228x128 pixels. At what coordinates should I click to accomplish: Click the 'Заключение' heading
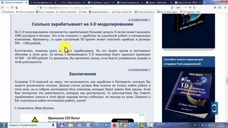[82, 74]
